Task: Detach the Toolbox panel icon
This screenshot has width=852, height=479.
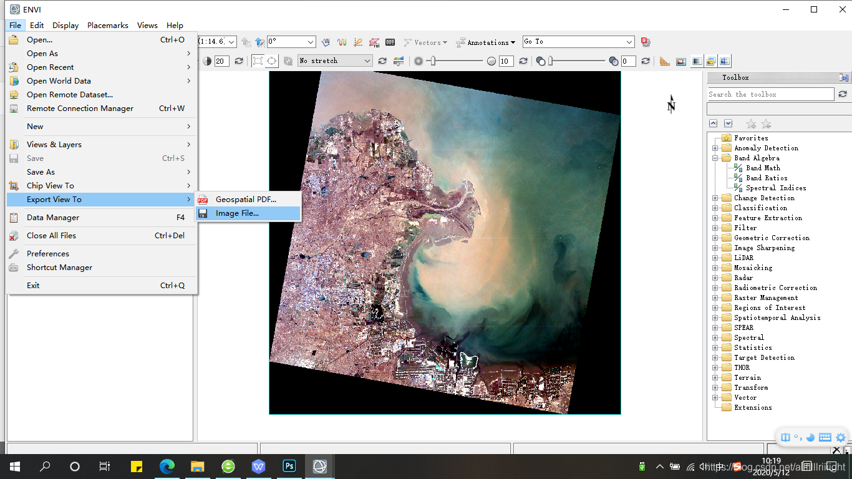Action: (x=843, y=78)
